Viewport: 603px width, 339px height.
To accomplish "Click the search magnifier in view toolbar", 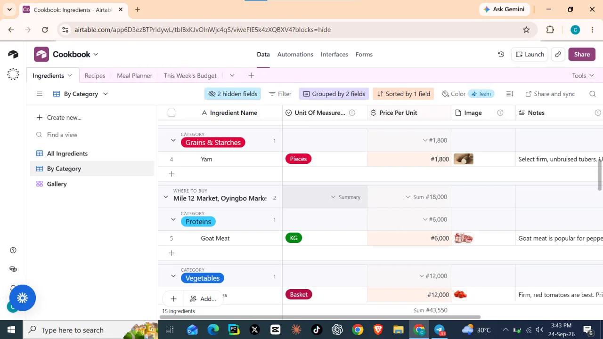I will click(593, 94).
